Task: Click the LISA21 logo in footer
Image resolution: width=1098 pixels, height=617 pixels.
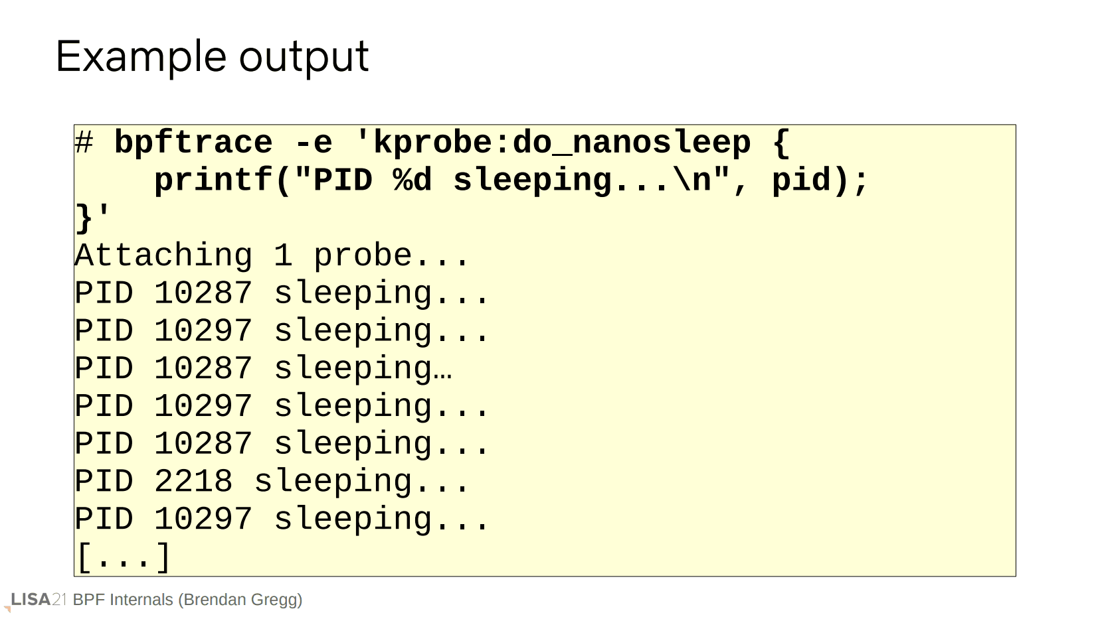Action: 39,600
